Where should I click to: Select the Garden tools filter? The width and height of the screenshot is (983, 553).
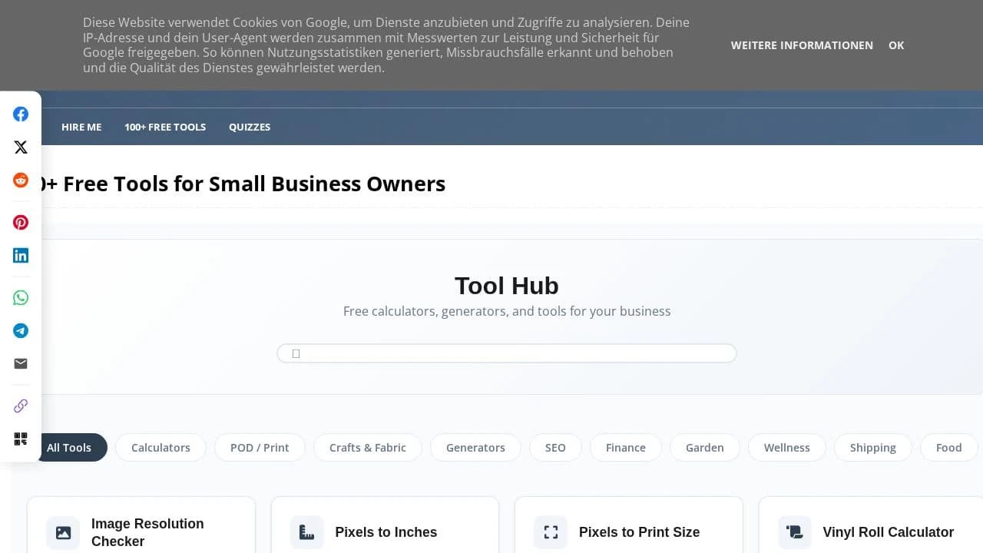704,448
